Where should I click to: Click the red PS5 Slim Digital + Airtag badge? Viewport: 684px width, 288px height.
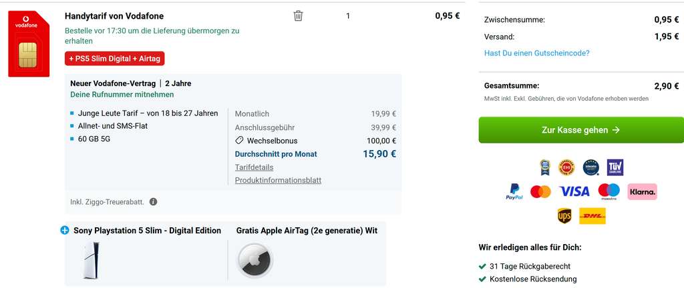point(115,58)
